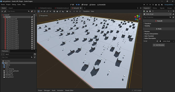The height and width of the screenshot is (92, 175).
Task: Toggle visibility of MeshInstance3D3
Action: (x=34, y=21)
